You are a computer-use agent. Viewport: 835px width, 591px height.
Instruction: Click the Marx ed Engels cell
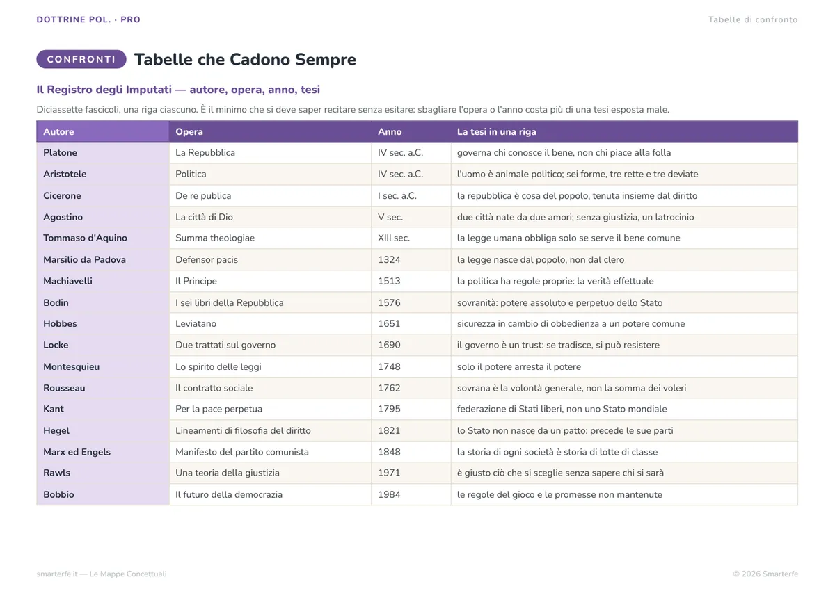click(102, 452)
